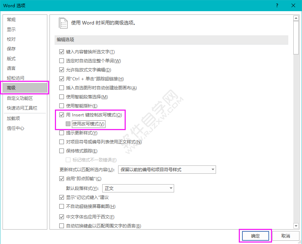Uncheck 键入内容替换所选文字
The height and width of the screenshot is (244, 302).
tap(62, 52)
